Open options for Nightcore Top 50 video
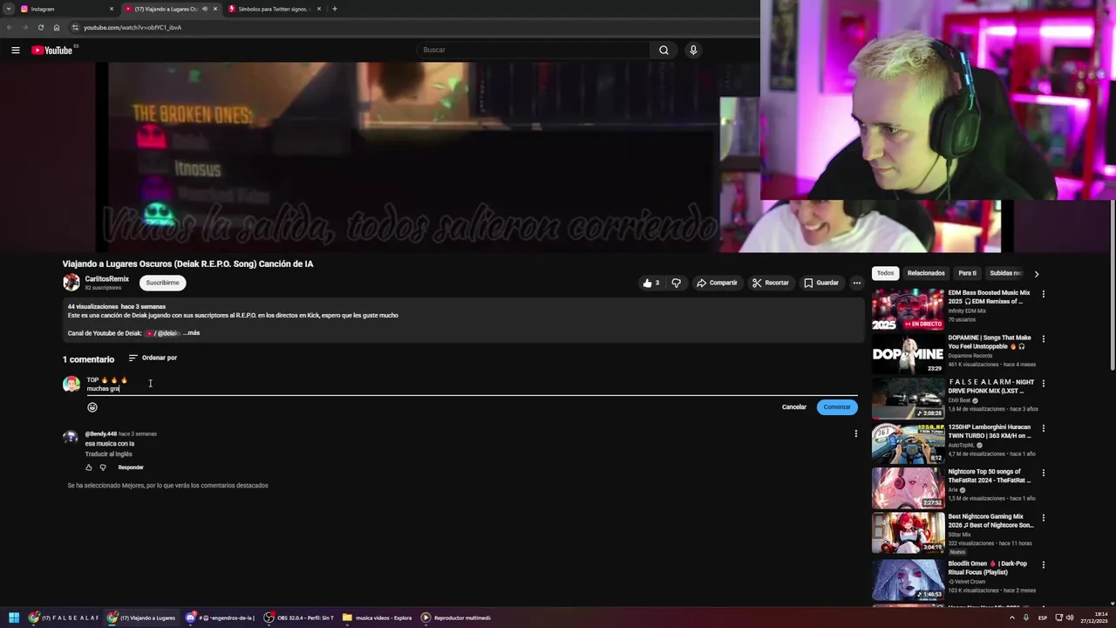 [x=1043, y=473]
